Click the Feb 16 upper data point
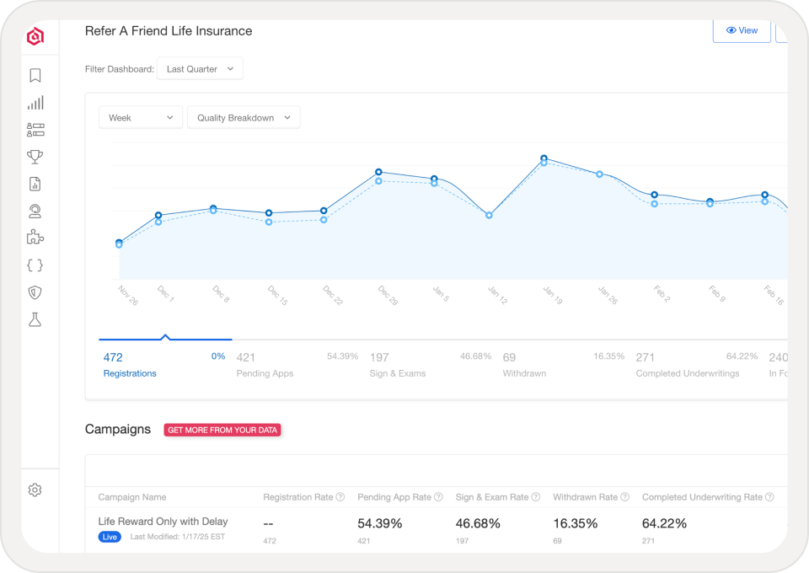The height and width of the screenshot is (573, 809). (x=765, y=195)
